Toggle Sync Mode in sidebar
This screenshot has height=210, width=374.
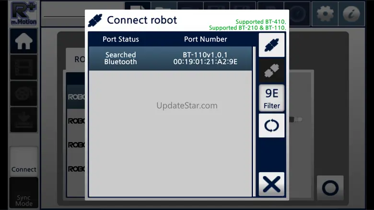23,193
